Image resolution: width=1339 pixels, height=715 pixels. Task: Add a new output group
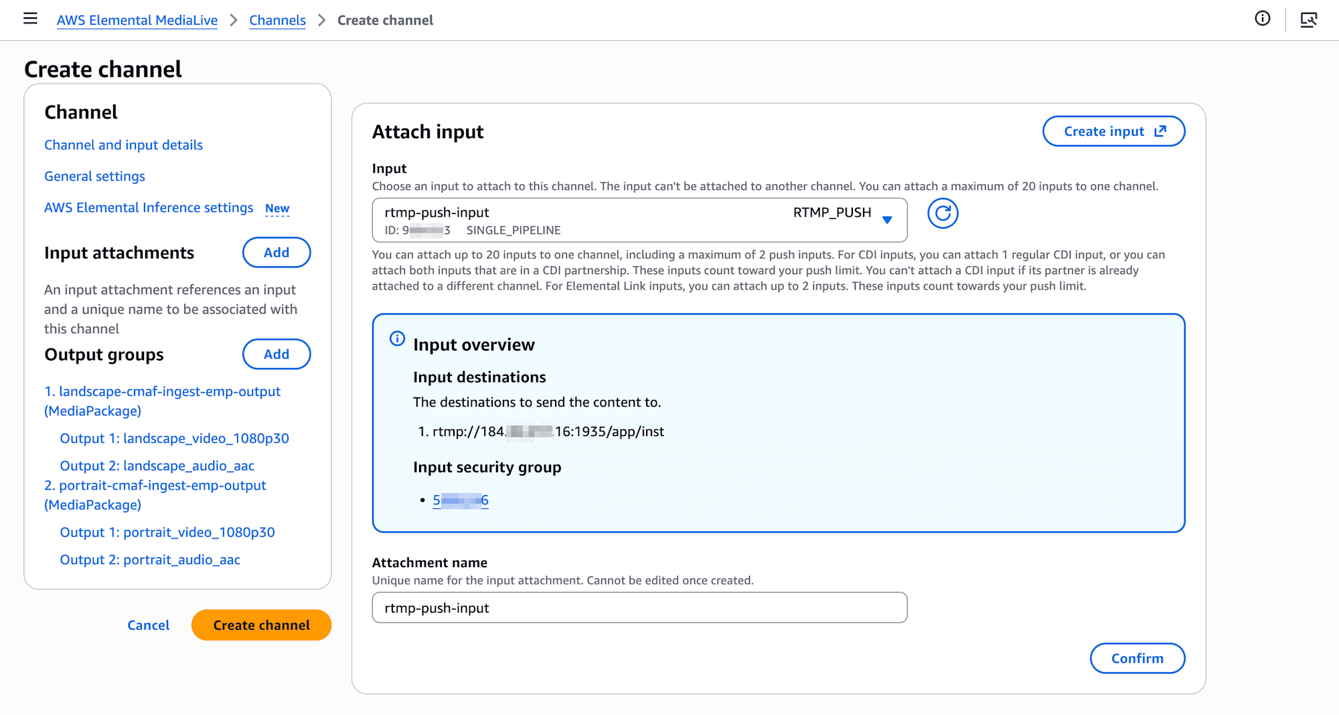coord(276,354)
